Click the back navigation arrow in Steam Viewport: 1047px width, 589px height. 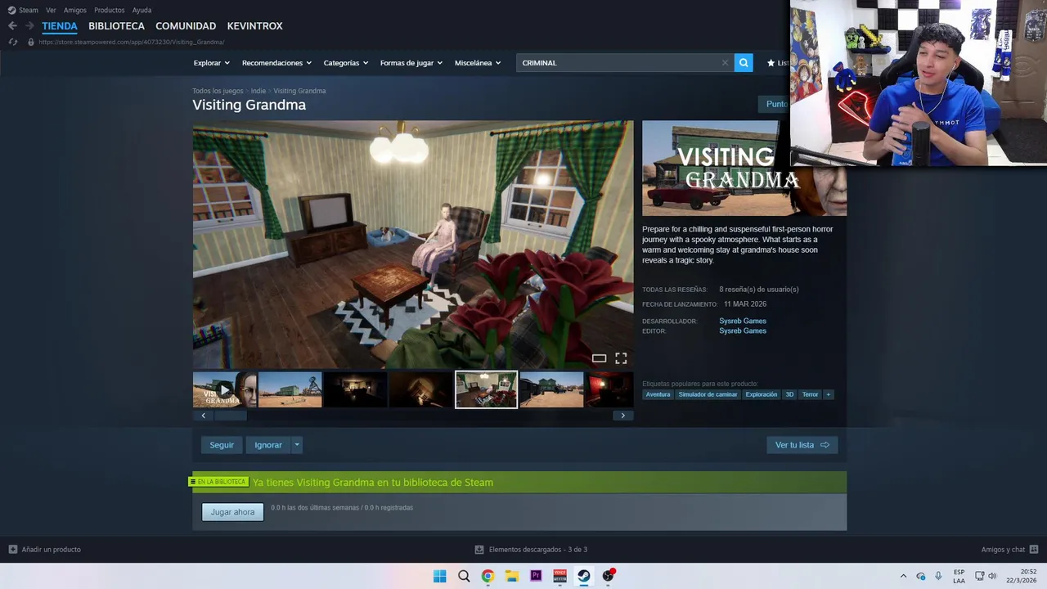pos(12,26)
